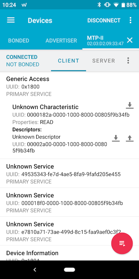Write to the Unknown Descriptor

pyautogui.click(x=130, y=138)
